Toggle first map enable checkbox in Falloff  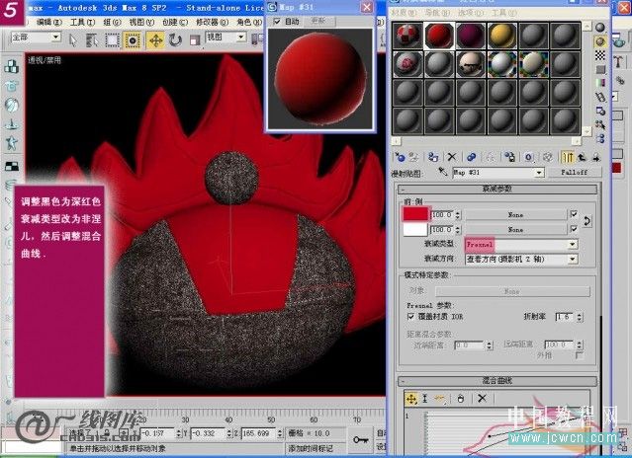click(574, 214)
